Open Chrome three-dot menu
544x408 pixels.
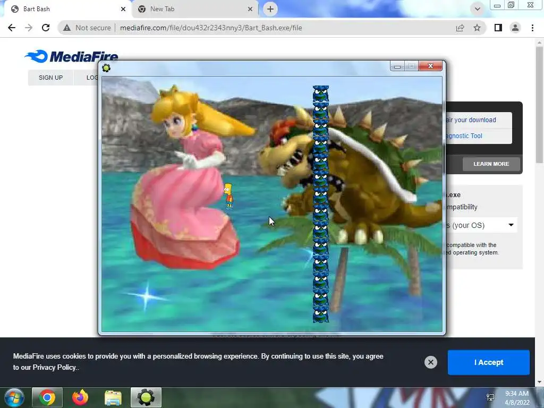click(x=532, y=28)
